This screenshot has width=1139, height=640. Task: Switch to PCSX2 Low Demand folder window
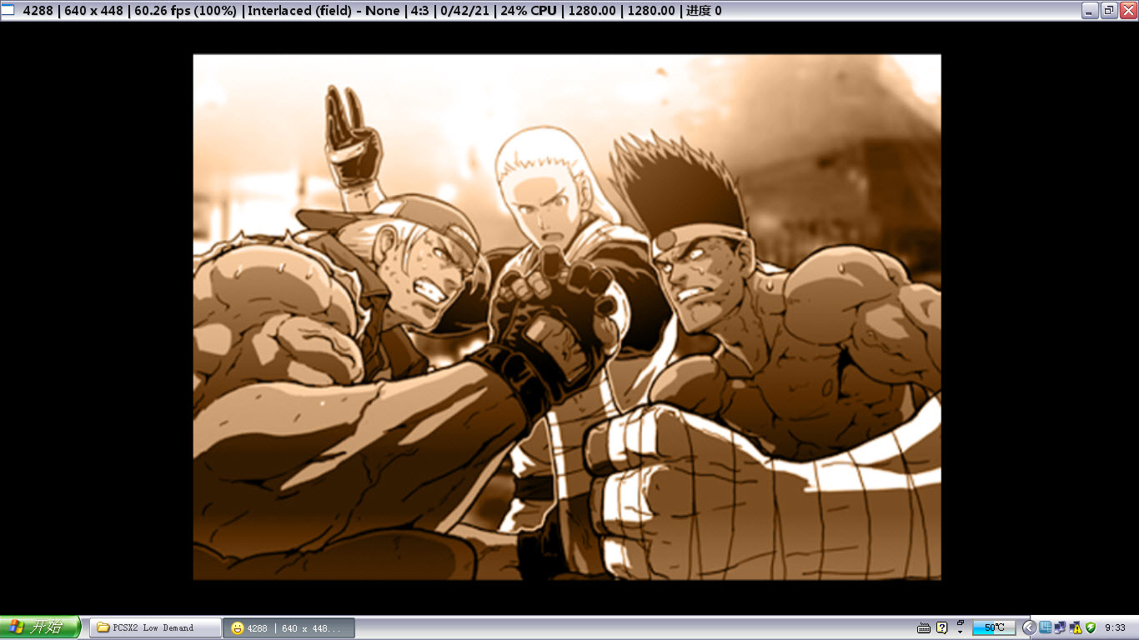[155, 627]
